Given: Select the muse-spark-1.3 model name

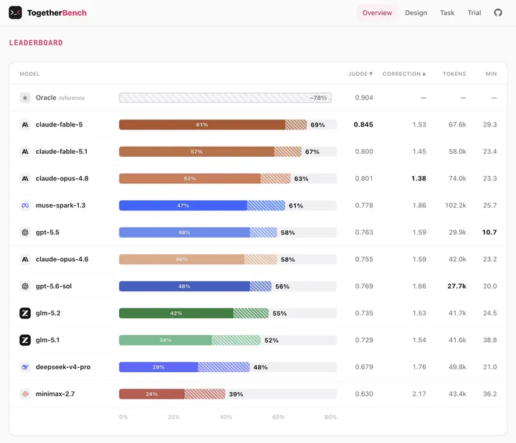Looking at the screenshot, I should coord(60,205).
